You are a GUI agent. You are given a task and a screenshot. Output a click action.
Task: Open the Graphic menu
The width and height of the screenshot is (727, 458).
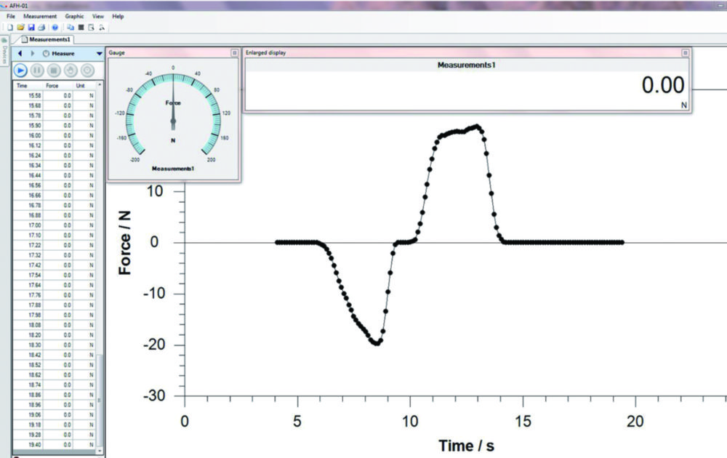74,16
